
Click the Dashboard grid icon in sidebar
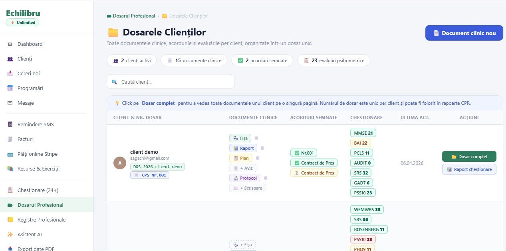pos(10,44)
